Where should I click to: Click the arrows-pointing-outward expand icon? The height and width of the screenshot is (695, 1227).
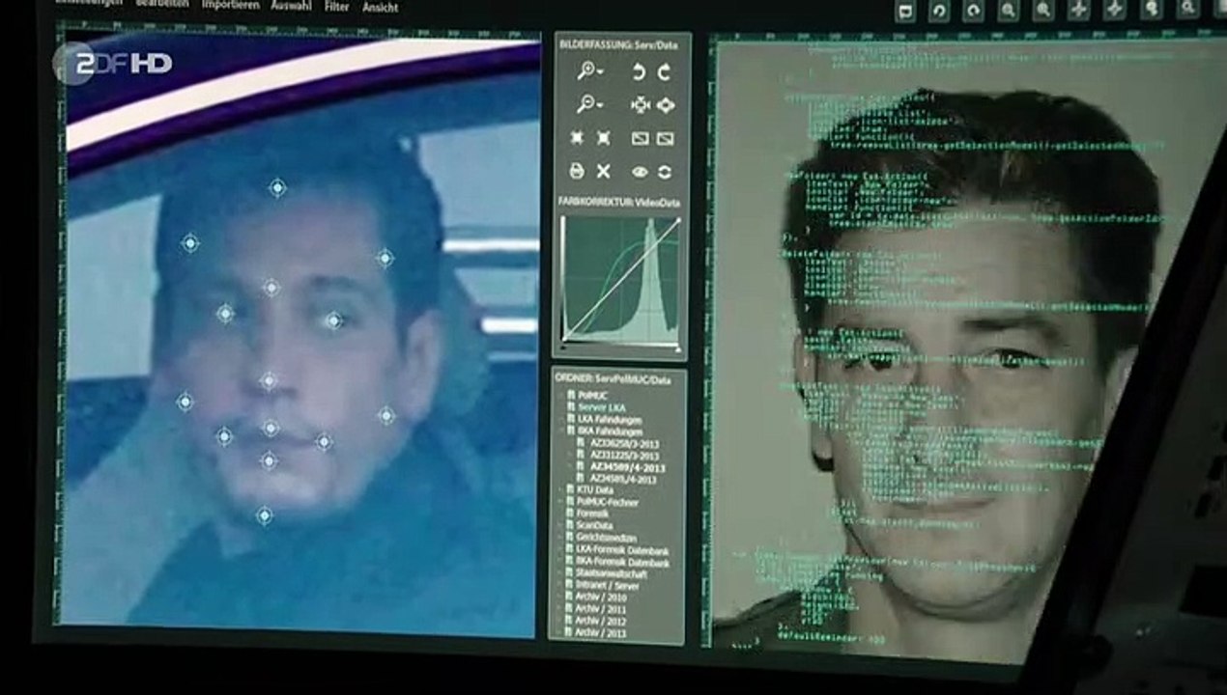click(665, 105)
